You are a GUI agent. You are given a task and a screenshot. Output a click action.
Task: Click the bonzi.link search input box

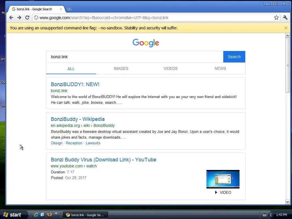pyautogui.click(x=135, y=57)
